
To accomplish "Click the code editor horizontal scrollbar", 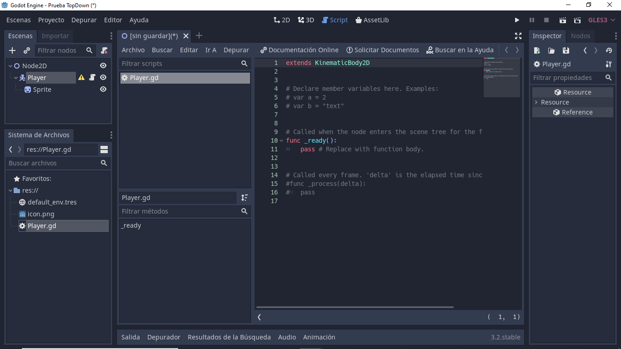I will pos(355,307).
